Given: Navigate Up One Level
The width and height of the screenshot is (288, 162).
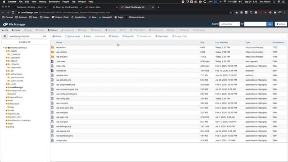Looking at the screenshot, I should pyautogui.click(x=72, y=36).
